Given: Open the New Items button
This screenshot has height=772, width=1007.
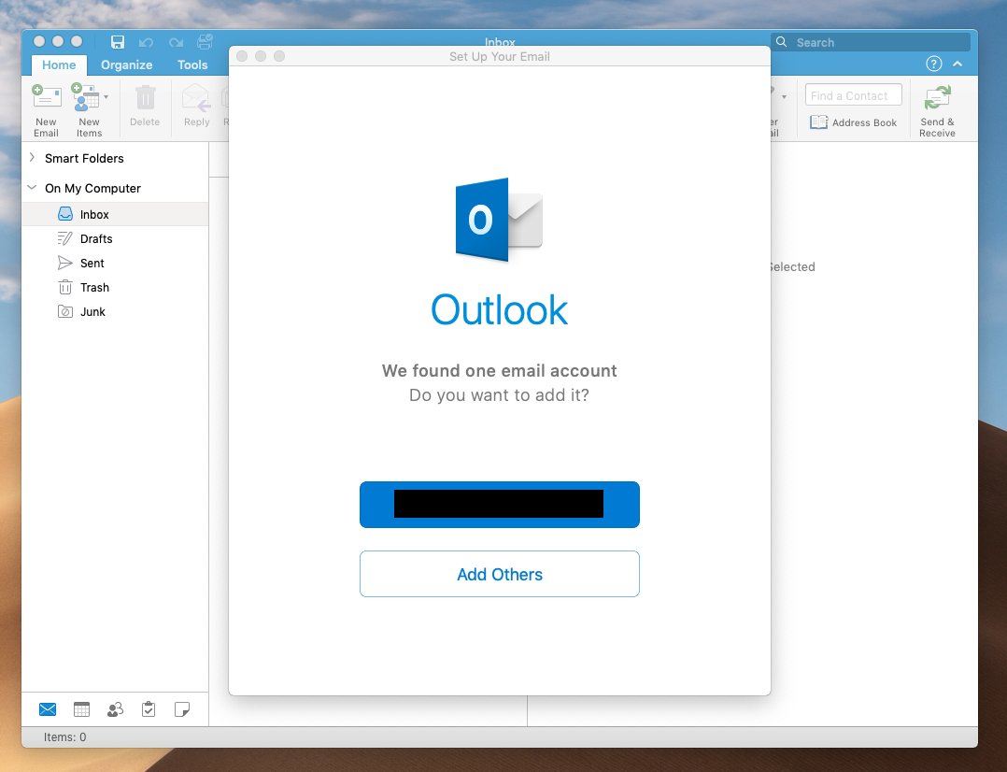Looking at the screenshot, I should pos(89,110).
